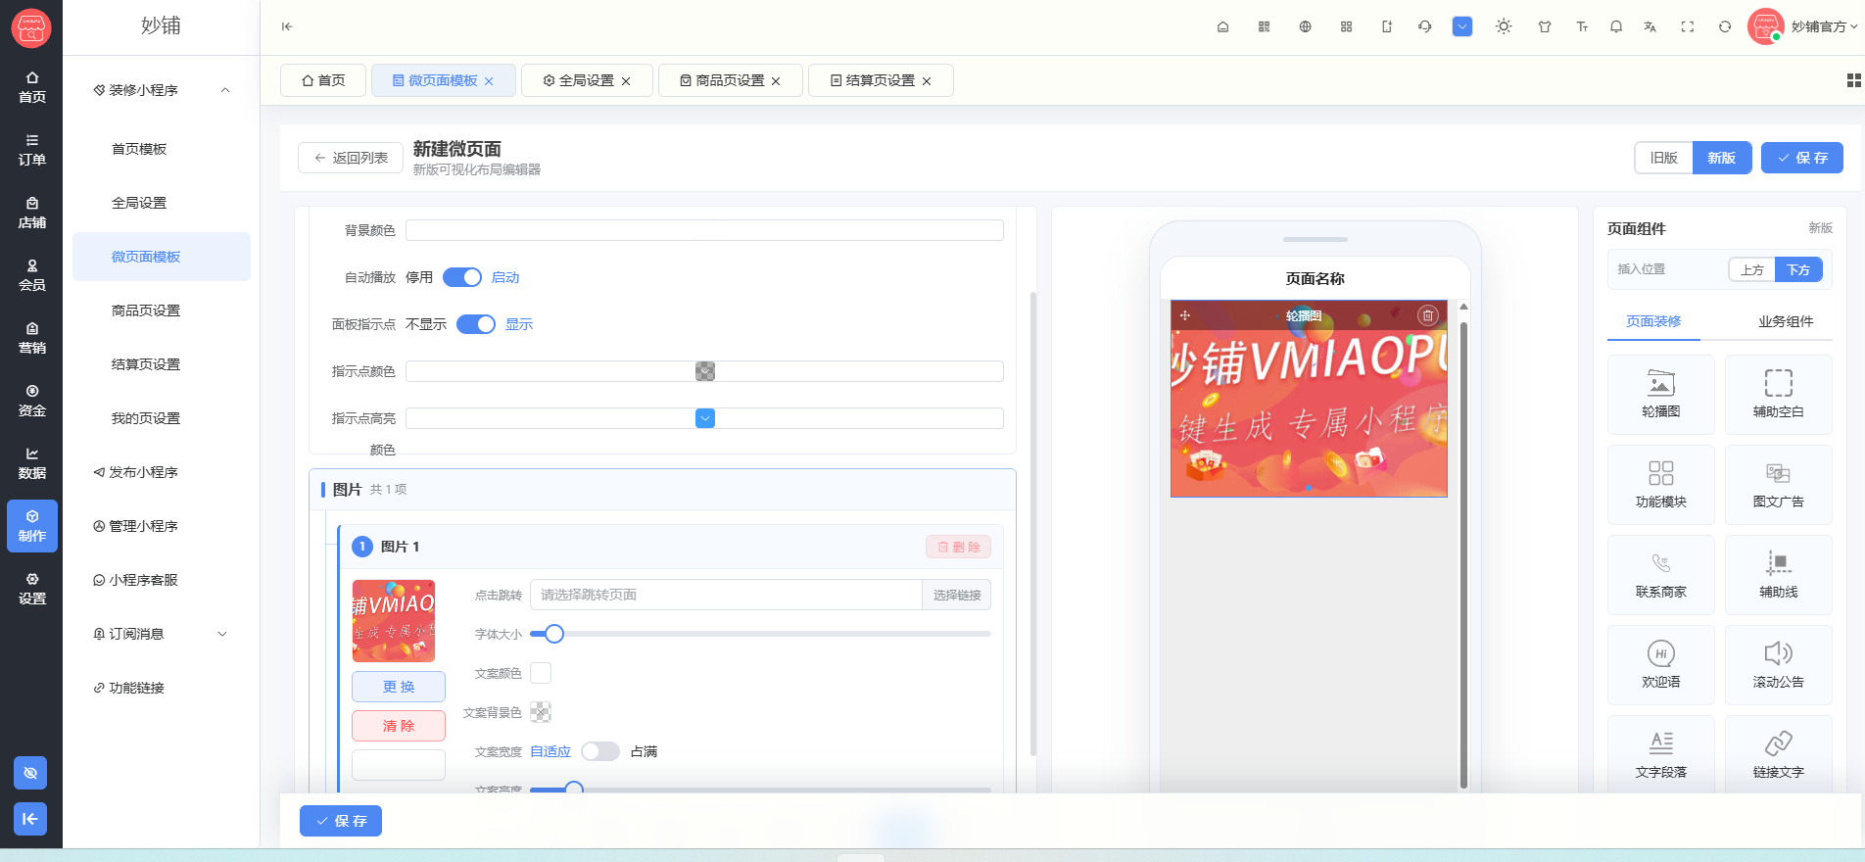The height and width of the screenshot is (862, 1865).
Task: Click 删除 for 图片 1
Action: [958, 547]
